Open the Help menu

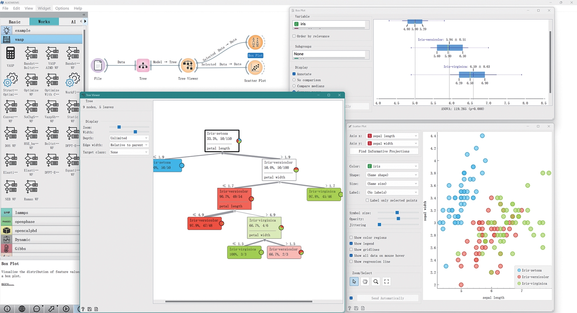tap(78, 8)
